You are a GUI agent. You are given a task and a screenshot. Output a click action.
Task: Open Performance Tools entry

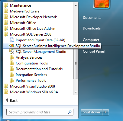pos(31,81)
